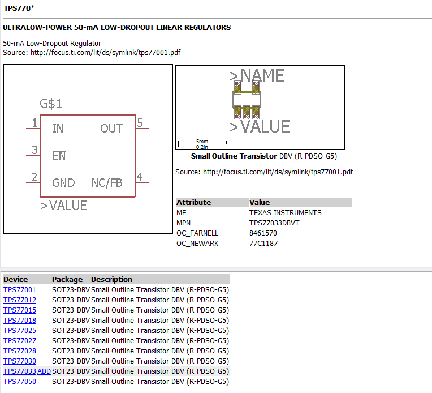This screenshot has height=393, width=432.
Task: Open the TPS77027 device link
Action: tap(20, 341)
